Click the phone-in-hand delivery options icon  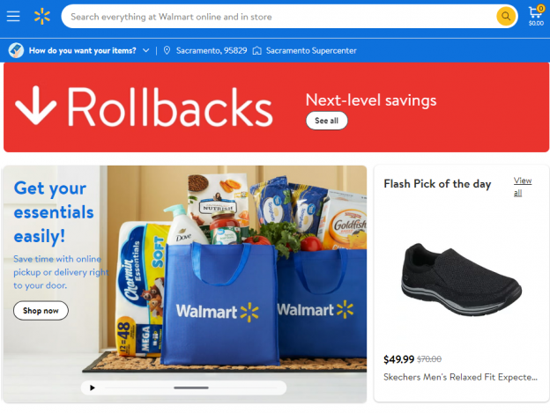point(16,50)
